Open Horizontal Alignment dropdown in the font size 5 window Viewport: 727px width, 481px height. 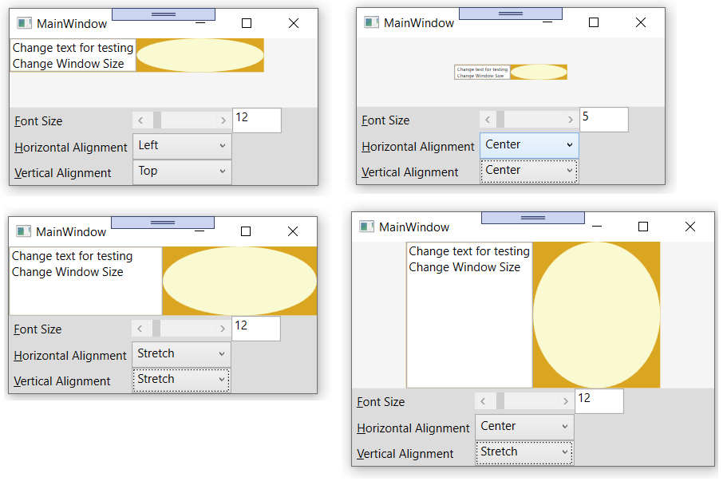tap(528, 145)
